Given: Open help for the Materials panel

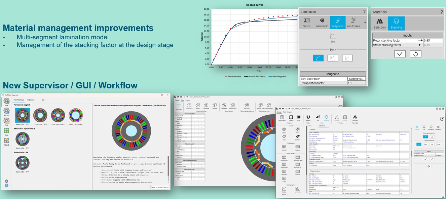Looking at the screenshot, I should coord(442,12).
